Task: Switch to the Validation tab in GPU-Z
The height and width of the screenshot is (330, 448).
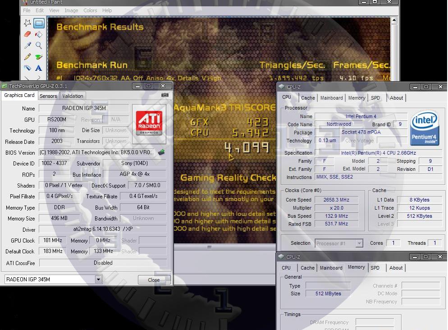Action: 73,96
